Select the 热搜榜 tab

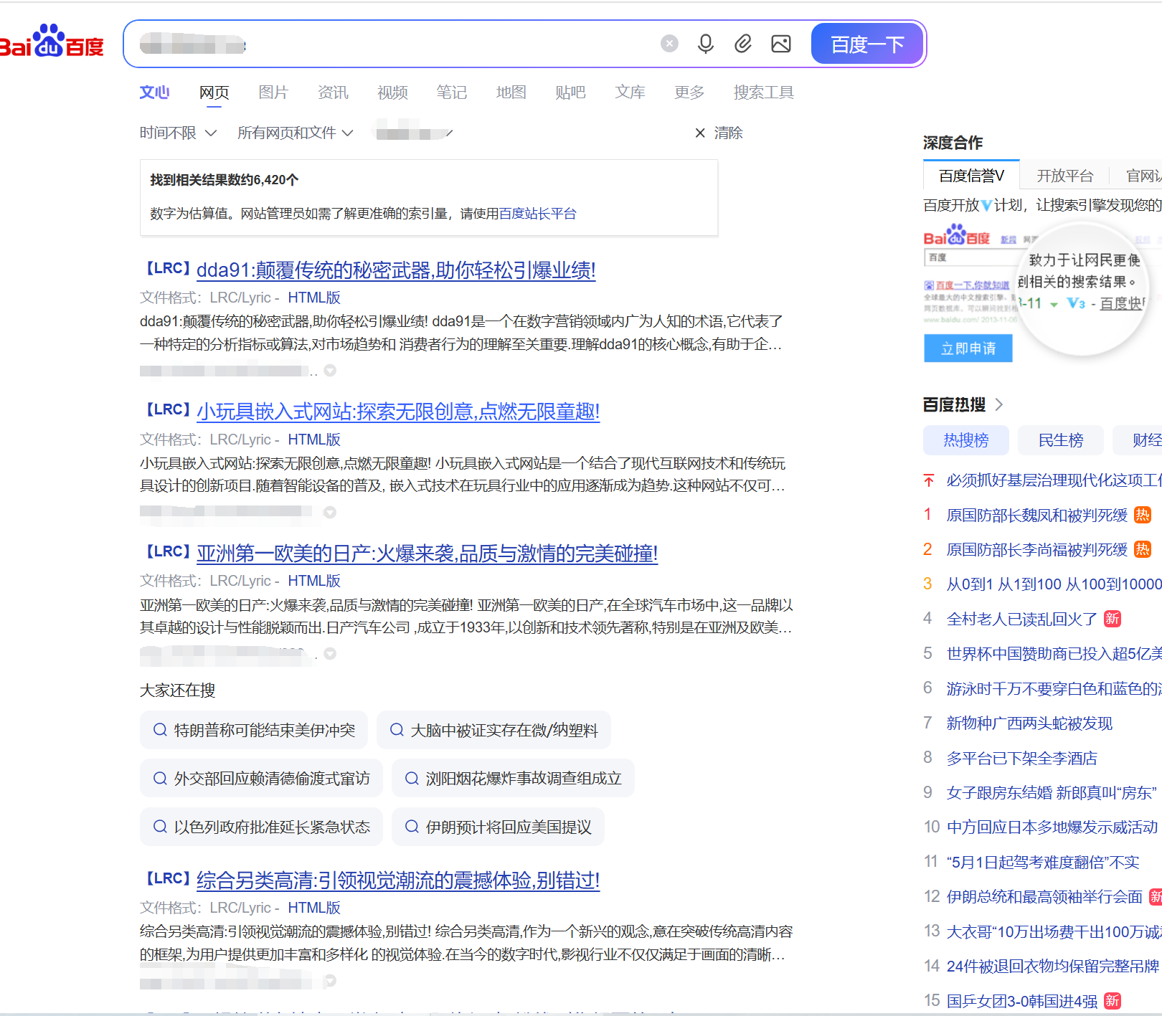coord(966,440)
